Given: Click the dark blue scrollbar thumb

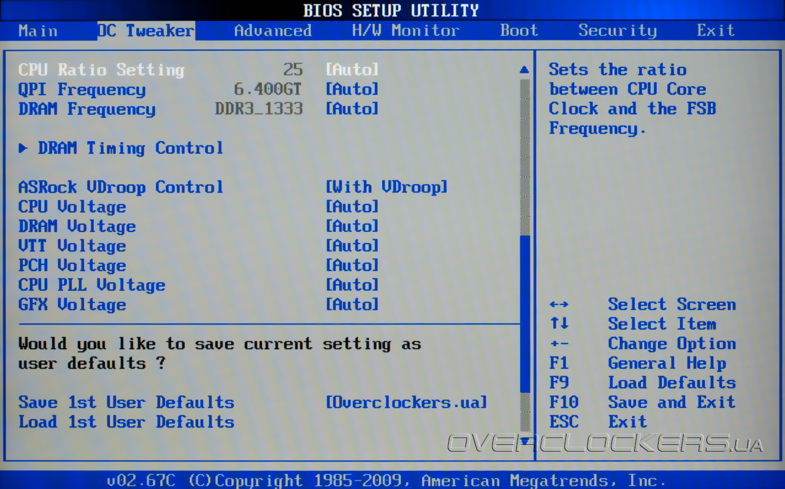Looking at the screenshot, I should pos(524,314).
